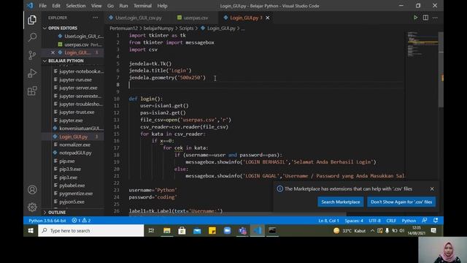467x263 pixels.
Task: Open Mail app from the taskbar
Action: pyautogui.click(x=197, y=231)
